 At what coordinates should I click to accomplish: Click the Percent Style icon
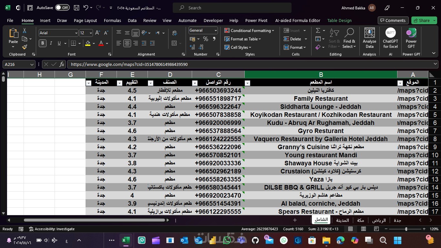tap(205, 39)
